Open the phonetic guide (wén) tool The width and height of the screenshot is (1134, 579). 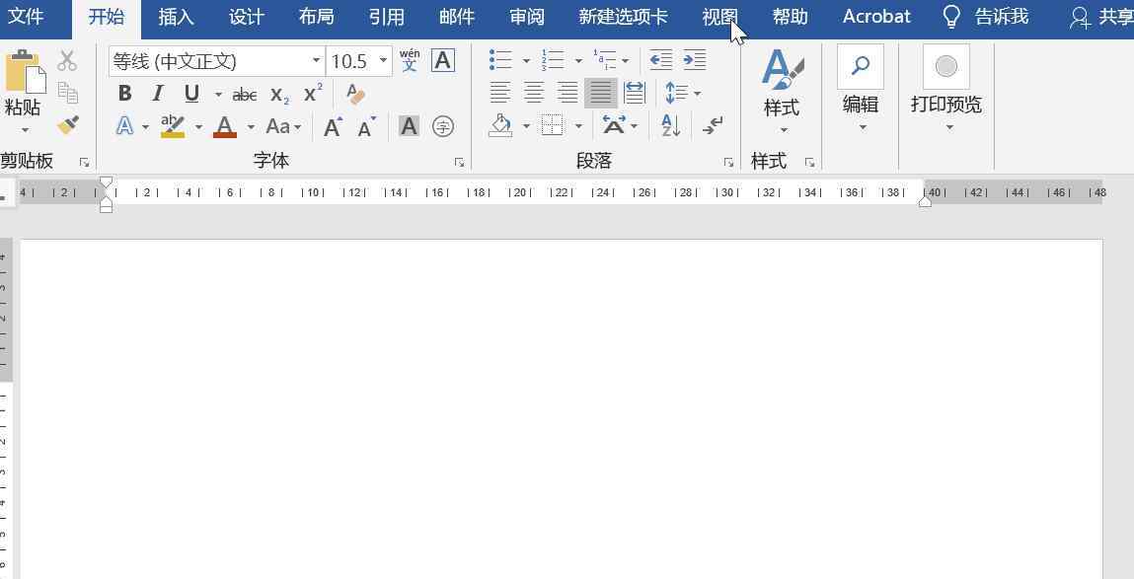click(x=410, y=61)
